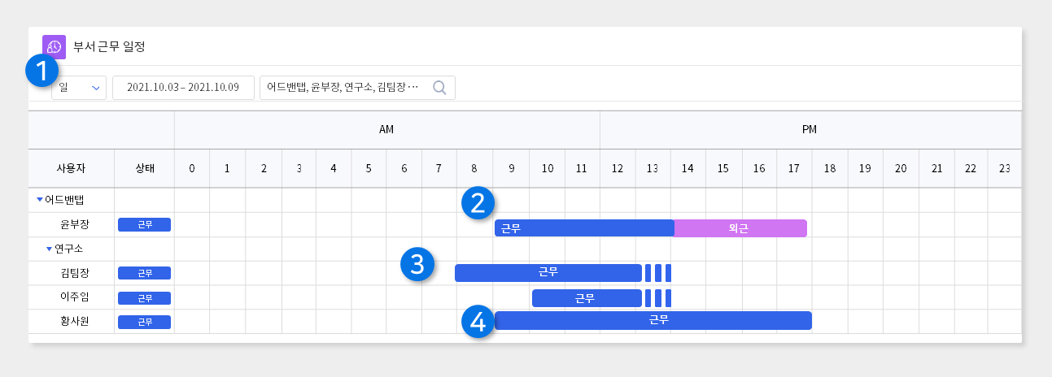Select the 김팀장 user row name
The width and height of the screenshot is (1052, 377).
[74, 273]
